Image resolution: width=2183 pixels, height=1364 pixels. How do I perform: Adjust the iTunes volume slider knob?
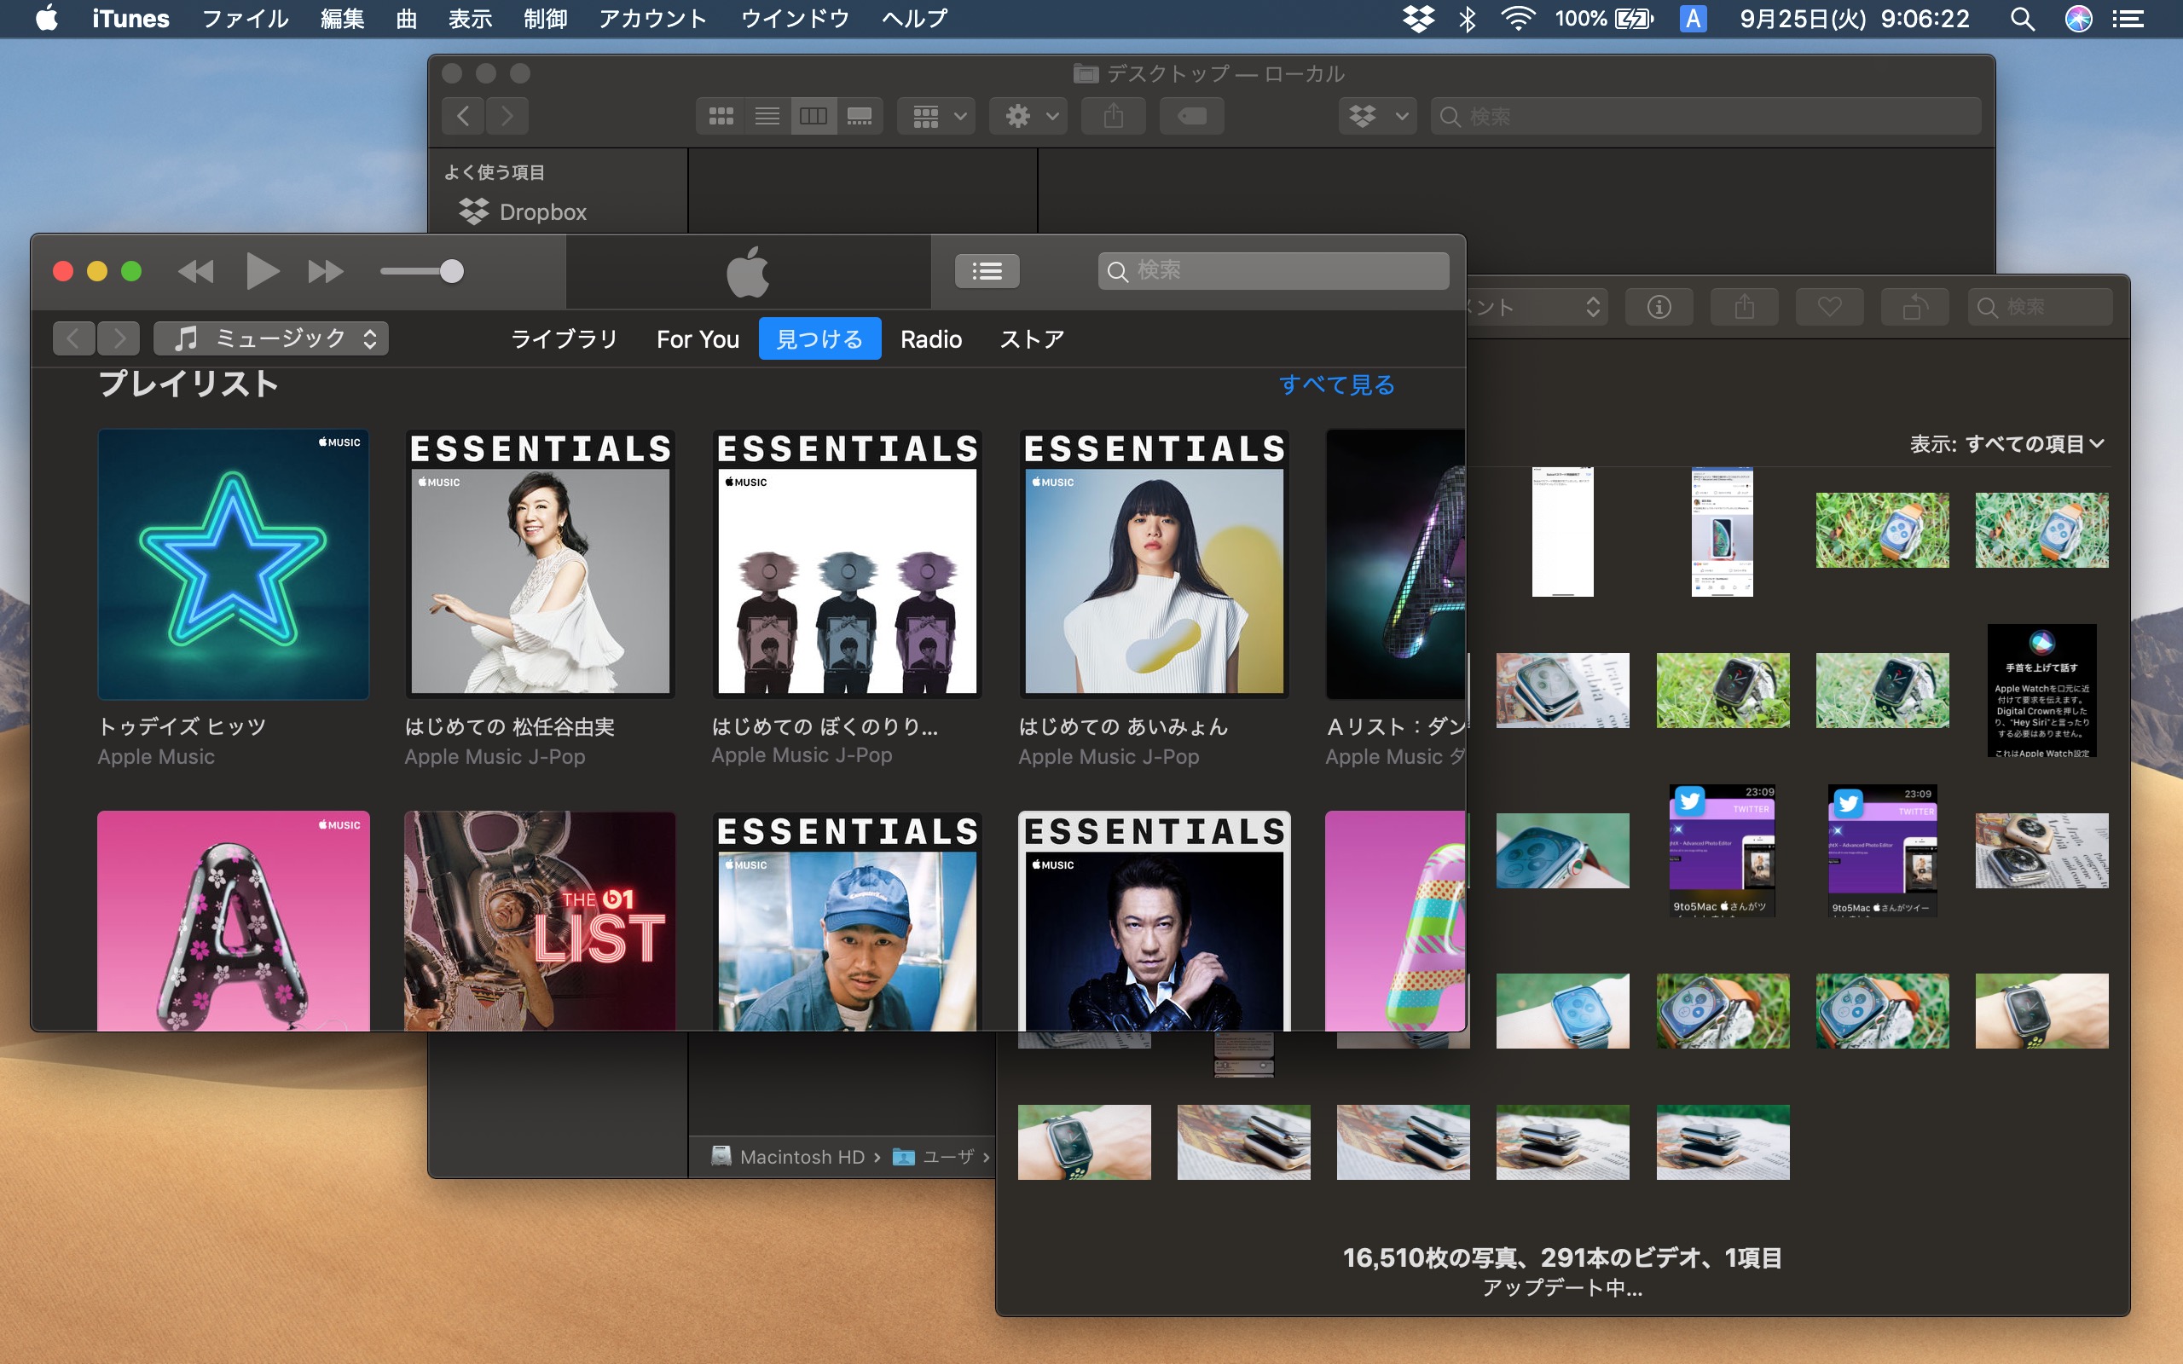click(451, 272)
